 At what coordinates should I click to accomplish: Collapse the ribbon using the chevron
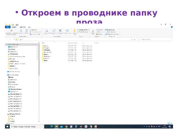click(169, 27)
